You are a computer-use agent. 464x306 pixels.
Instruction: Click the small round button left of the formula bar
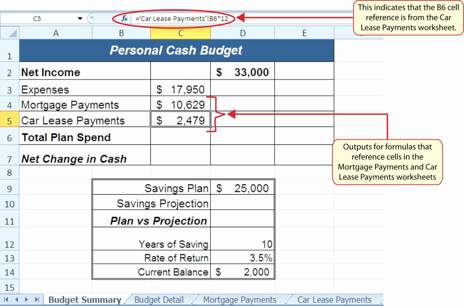(91, 18)
